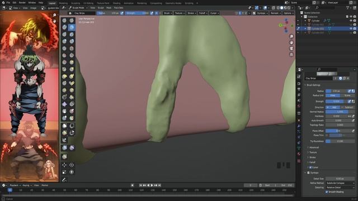
Task: Open the Brush dropdown in tool header
Action: click(168, 13)
